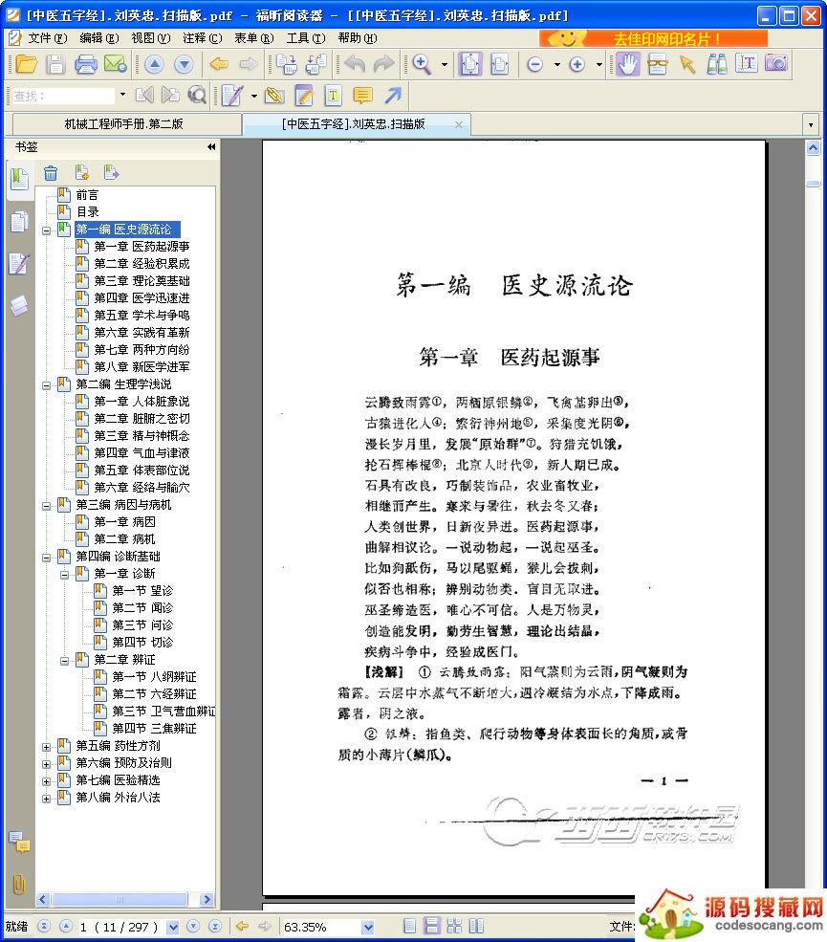Open the 文件 menu
The width and height of the screenshot is (827, 942).
coord(48,38)
